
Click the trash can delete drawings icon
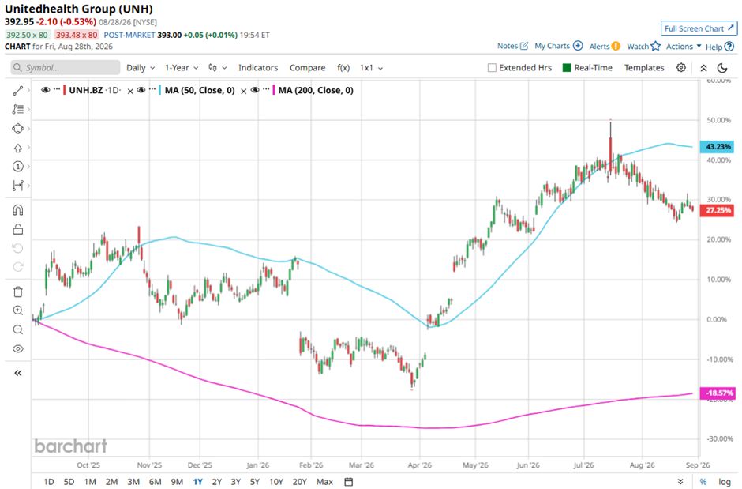(x=18, y=292)
